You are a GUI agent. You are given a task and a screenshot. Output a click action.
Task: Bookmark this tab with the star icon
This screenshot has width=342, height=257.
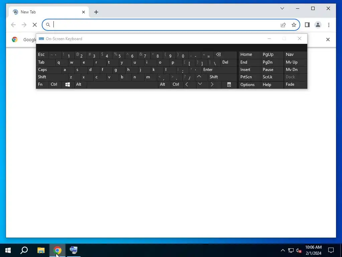coord(294,25)
